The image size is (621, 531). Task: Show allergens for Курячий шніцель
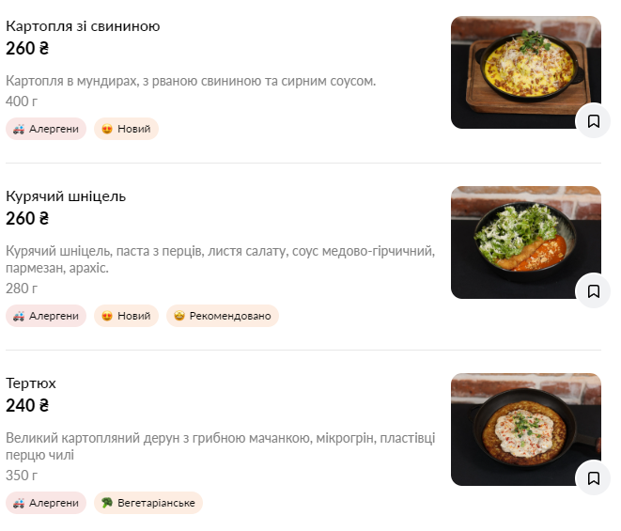click(46, 316)
